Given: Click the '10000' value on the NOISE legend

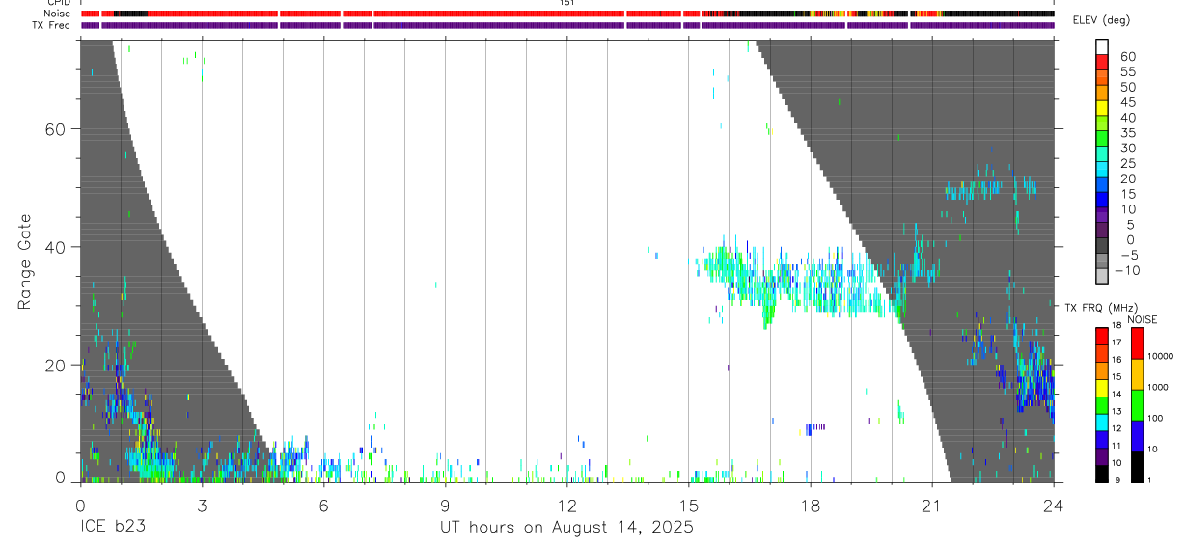Looking at the screenshot, I should (x=1161, y=356).
